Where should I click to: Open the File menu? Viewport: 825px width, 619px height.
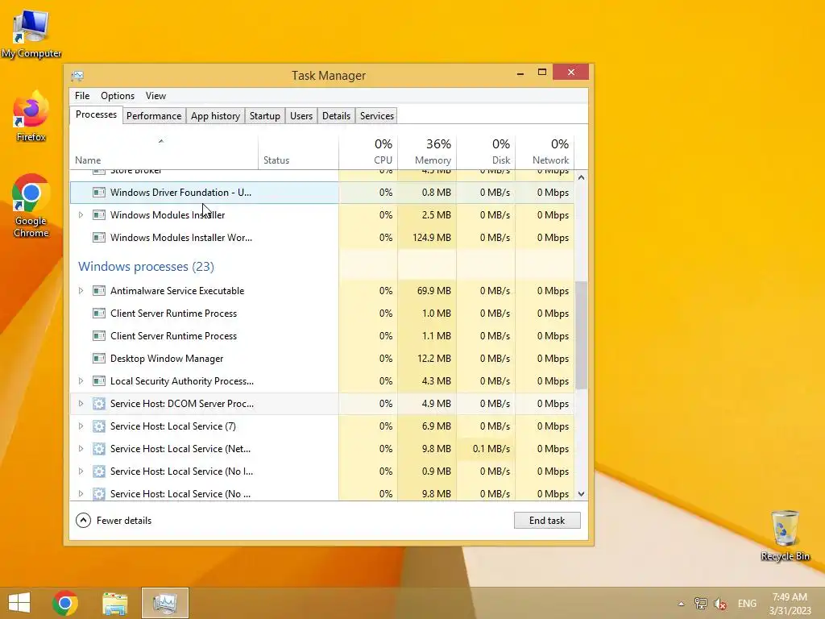[x=82, y=96]
